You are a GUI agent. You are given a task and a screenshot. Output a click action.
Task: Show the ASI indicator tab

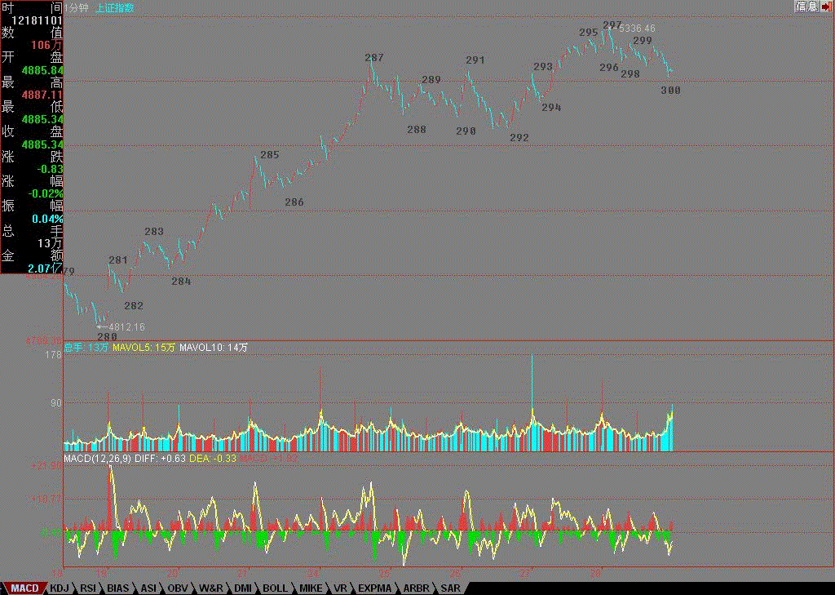148,588
